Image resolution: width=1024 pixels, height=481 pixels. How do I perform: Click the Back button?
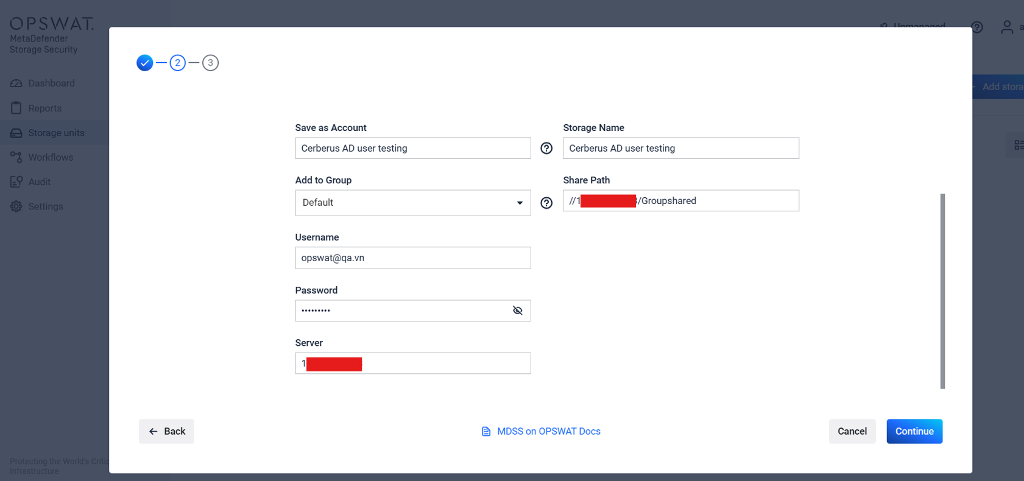point(166,431)
